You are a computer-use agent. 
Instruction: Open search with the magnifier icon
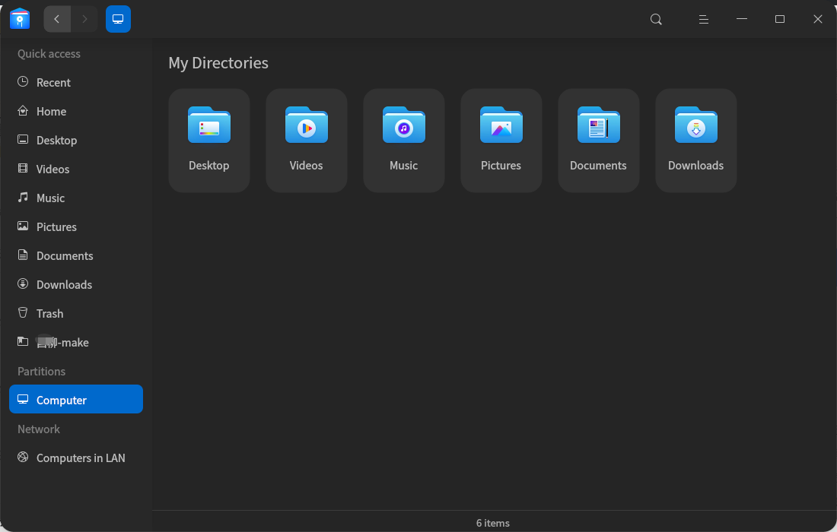[656, 19]
